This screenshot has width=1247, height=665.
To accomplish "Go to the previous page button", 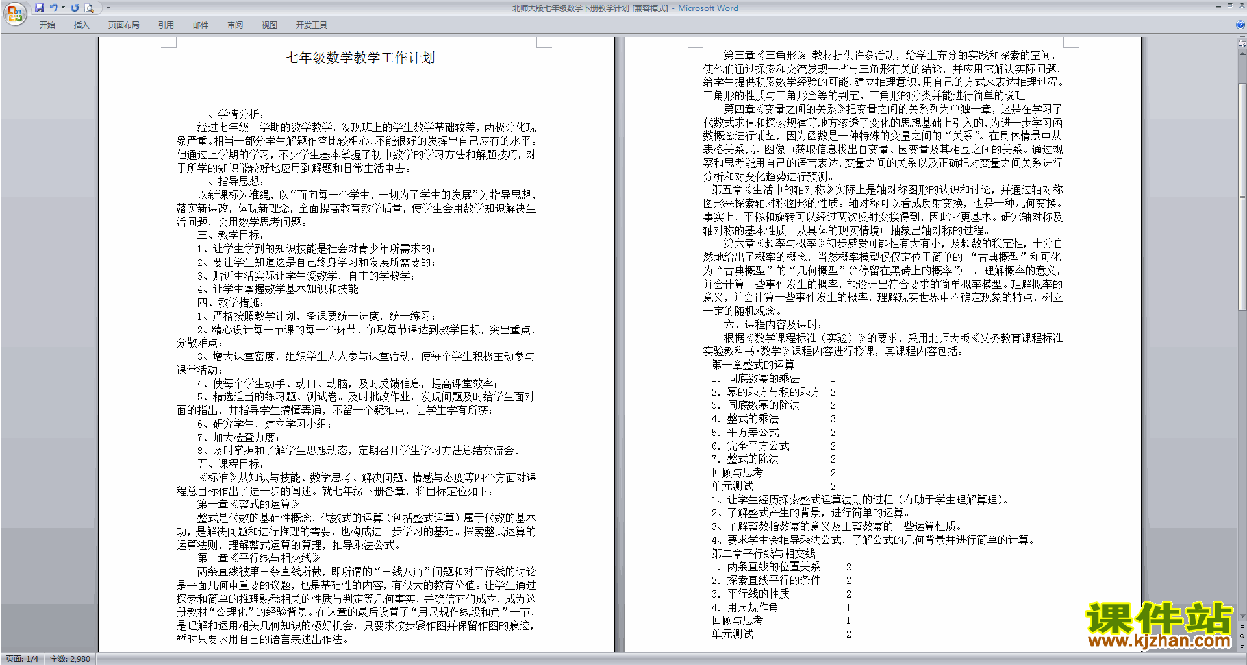I will click(x=1242, y=626).
